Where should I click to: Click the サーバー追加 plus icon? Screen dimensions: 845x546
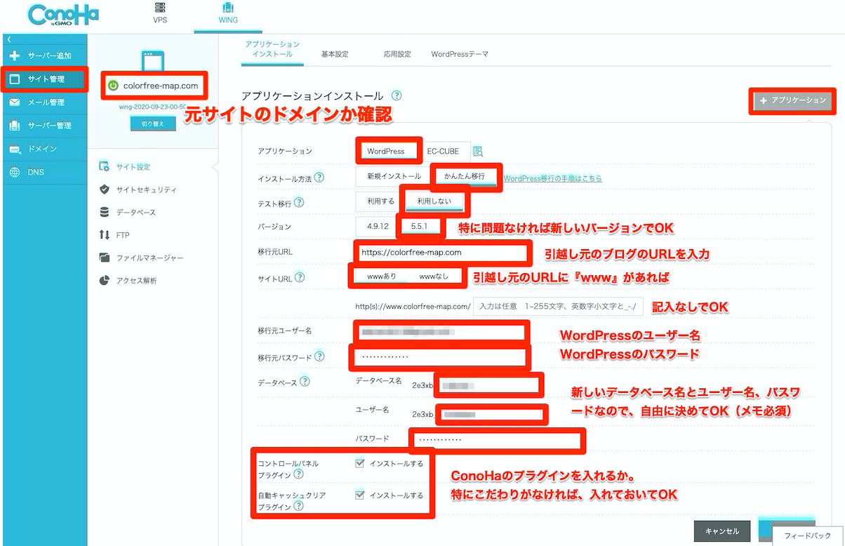14,55
